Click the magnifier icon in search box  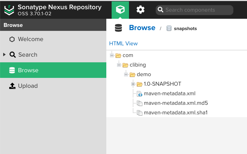(161, 10)
